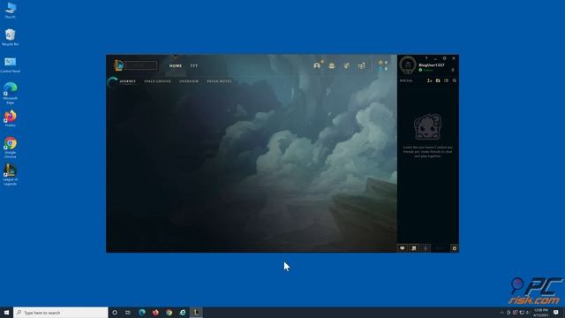Click the new folder icon in Social
Image resolution: width=565 pixels, height=318 pixels.
pyautogui.click(x=438, y=80)
